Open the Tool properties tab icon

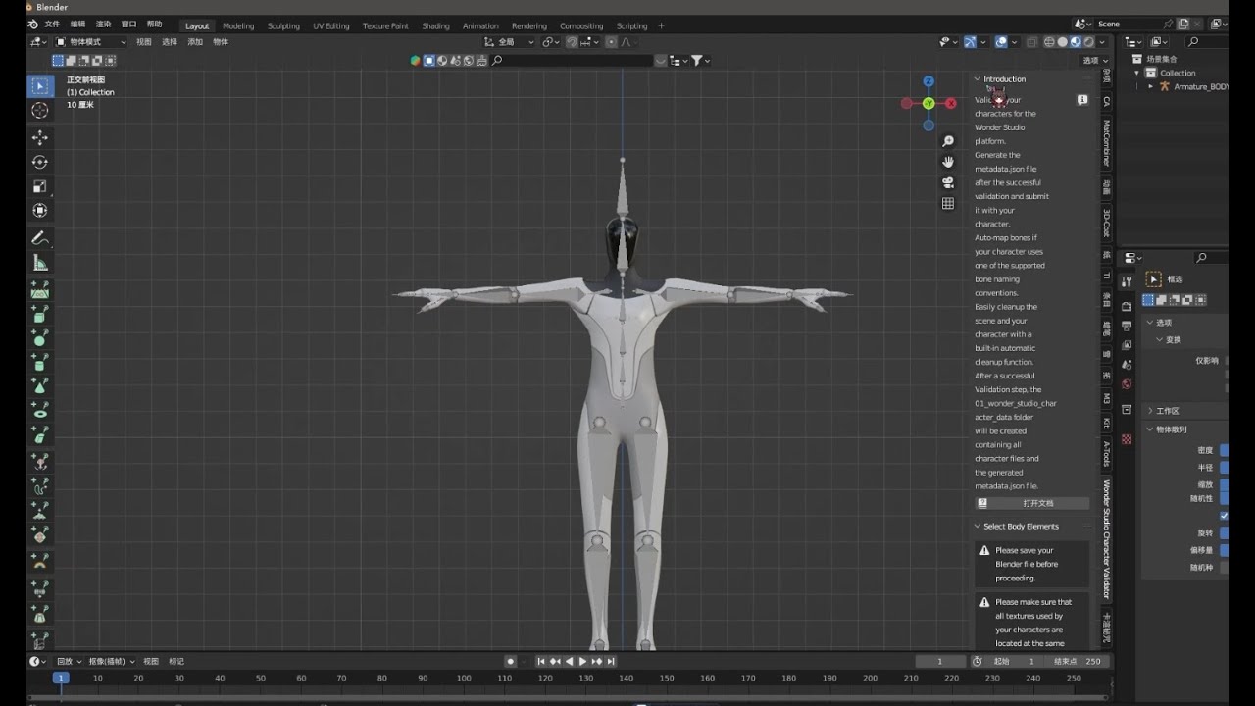point(1127,282)
